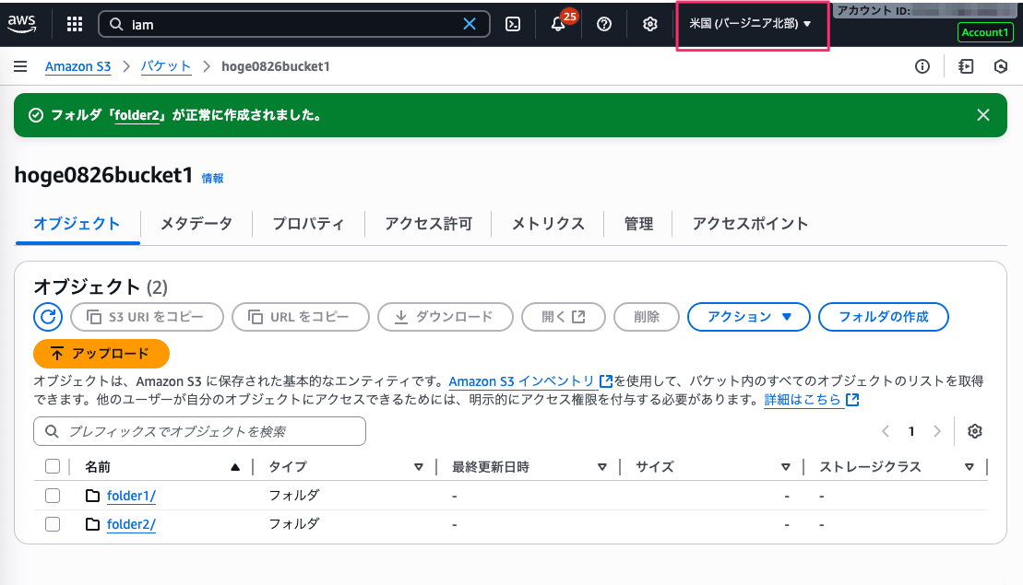The height and width of the screenshot is (585, 1023).
Task: Switch to the アクセスポイント tab
Action: (750, 224)
